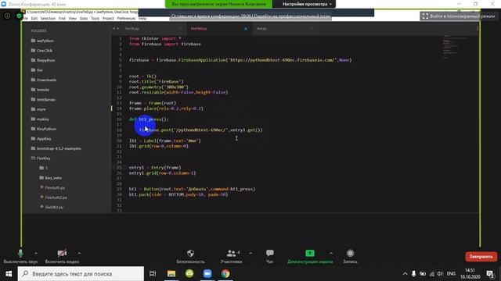Open Project menu in Sublime Text
This screenshot has width=501, height=281.
[x=108, y=19]
